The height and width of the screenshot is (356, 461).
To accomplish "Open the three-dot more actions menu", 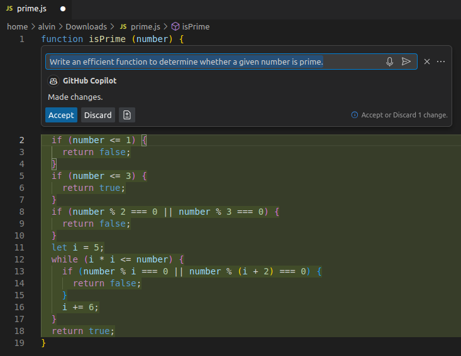I will pyautogui.click(x=441, y=62).
